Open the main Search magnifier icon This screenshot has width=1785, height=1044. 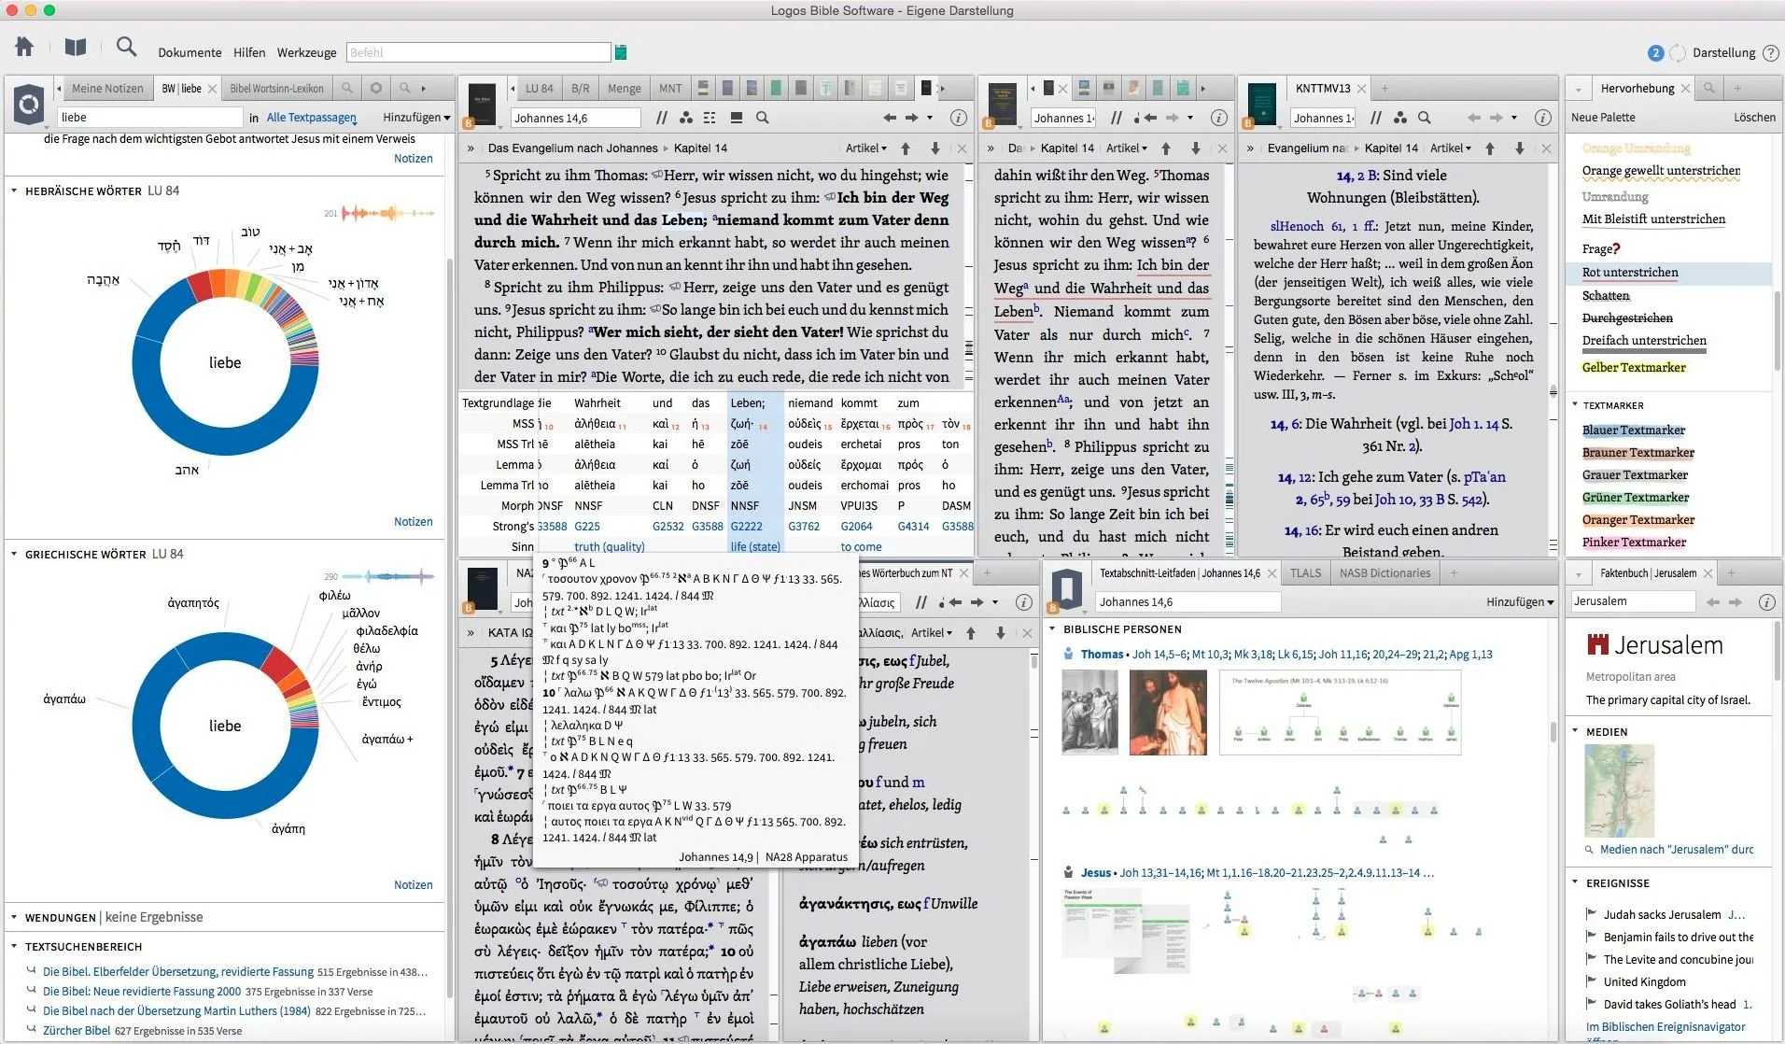coord(126,47)
